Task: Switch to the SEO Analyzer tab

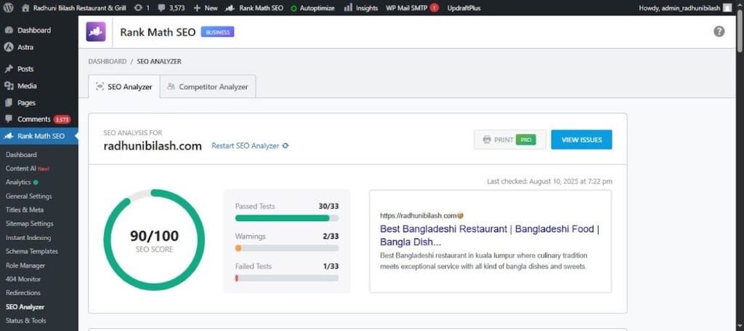Action: [124, 87]
